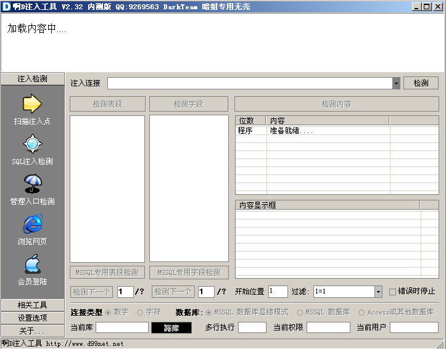The width and height of the screenshot is (446, 349).
Task: Launch the 浏览网页 Internet Explorer icon
Action: pyautogui.click(x=33, y=224)
